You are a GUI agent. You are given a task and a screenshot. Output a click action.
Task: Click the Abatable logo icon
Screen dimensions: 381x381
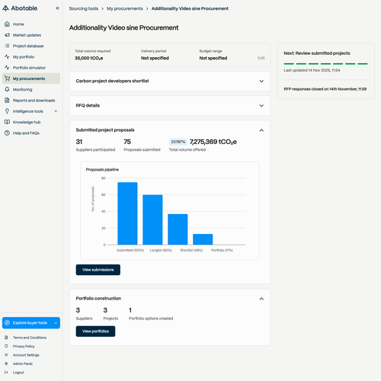click(5, 8)
